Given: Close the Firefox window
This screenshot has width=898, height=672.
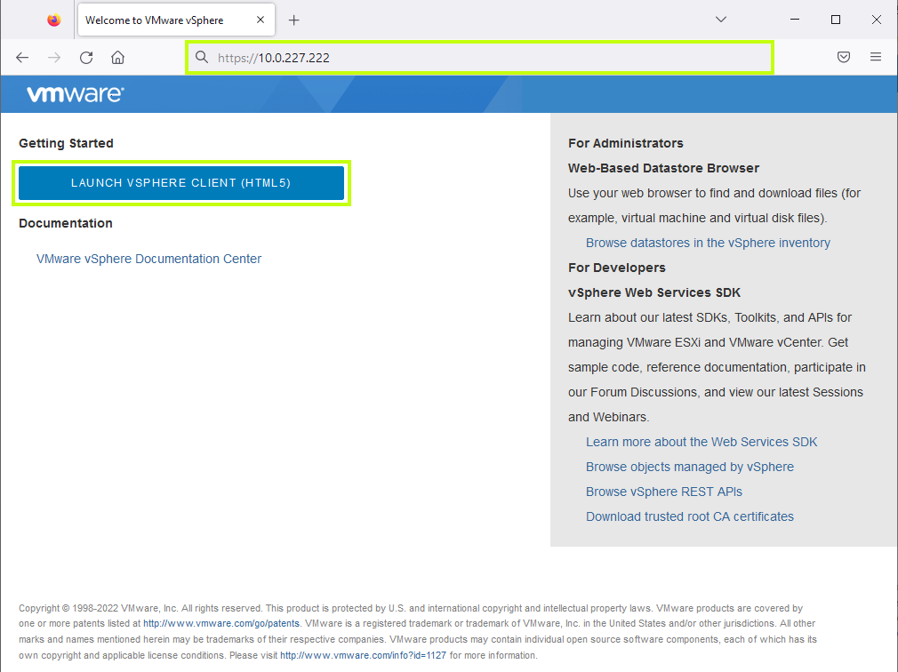Looking at the screenshot, I should (x=877, y=20).
